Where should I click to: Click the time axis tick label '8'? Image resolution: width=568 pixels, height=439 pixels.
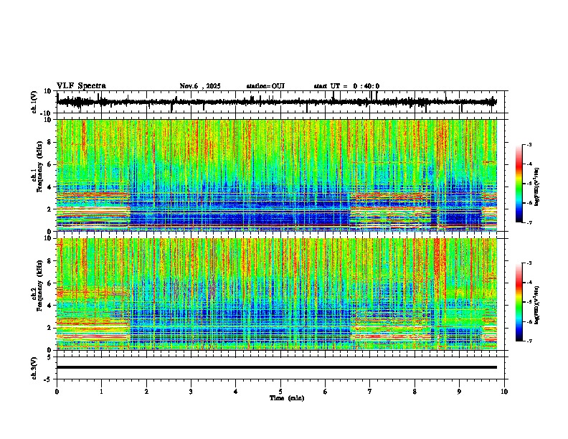pyautogui.click(x=415, y=392)
